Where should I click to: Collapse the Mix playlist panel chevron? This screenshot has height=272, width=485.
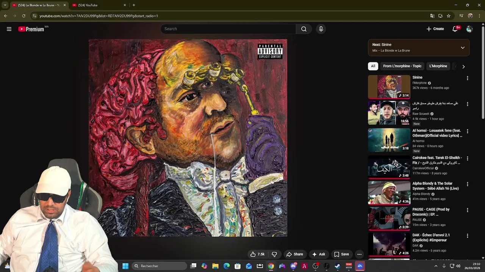(x=463, y=48)
